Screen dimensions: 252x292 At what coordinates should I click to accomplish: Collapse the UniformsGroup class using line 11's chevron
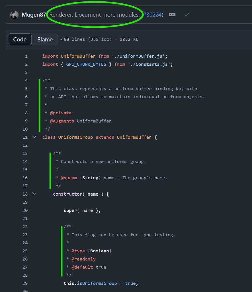[34, 137]
